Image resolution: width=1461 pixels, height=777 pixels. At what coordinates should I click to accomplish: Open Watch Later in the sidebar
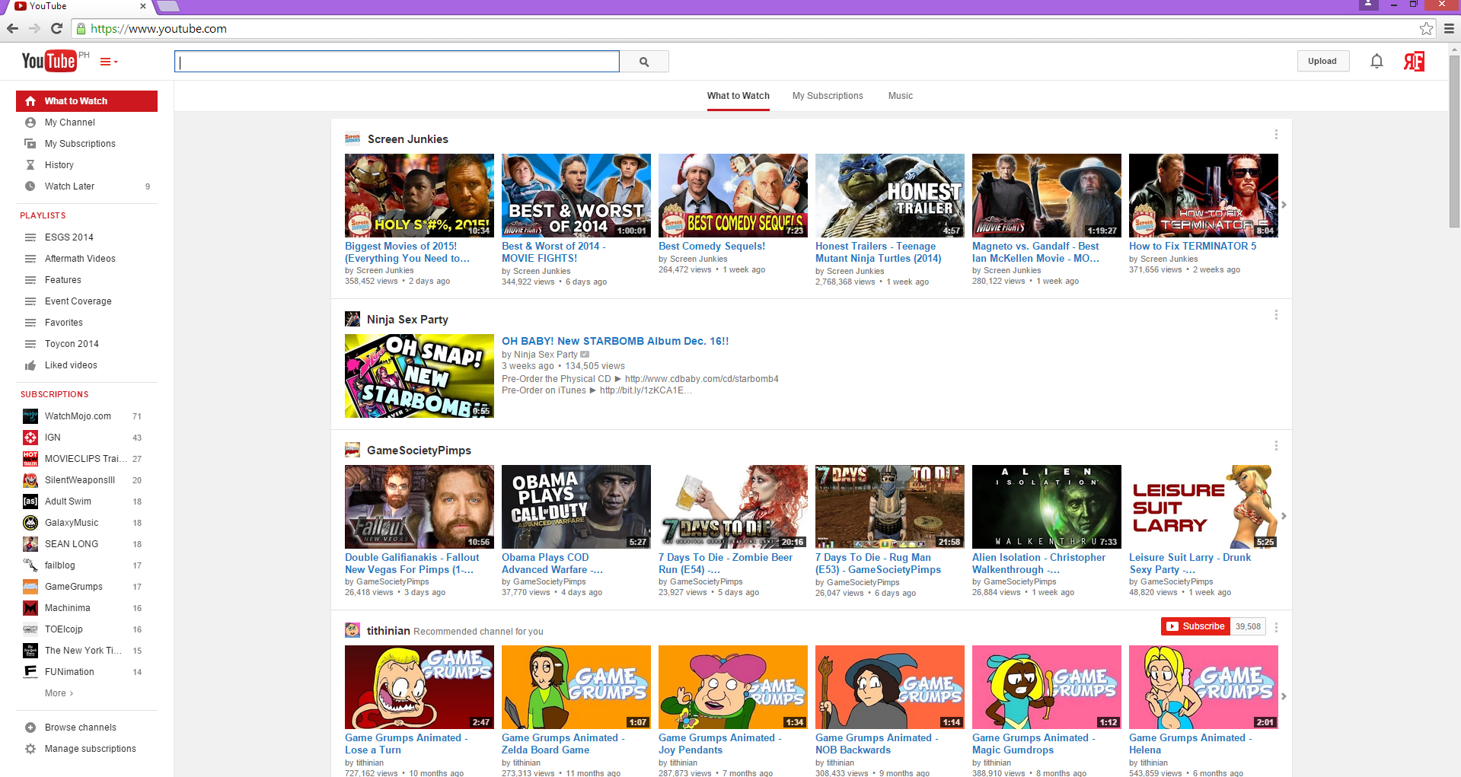69,186
